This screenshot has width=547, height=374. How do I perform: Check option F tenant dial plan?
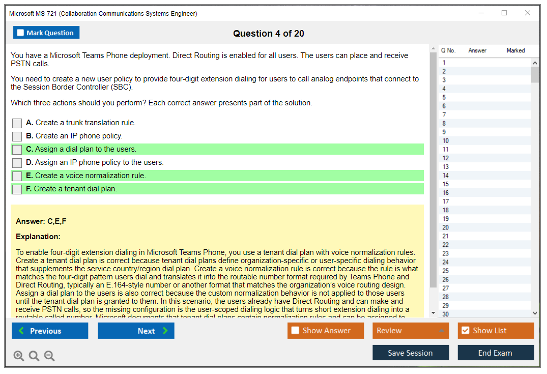[17, 189]
